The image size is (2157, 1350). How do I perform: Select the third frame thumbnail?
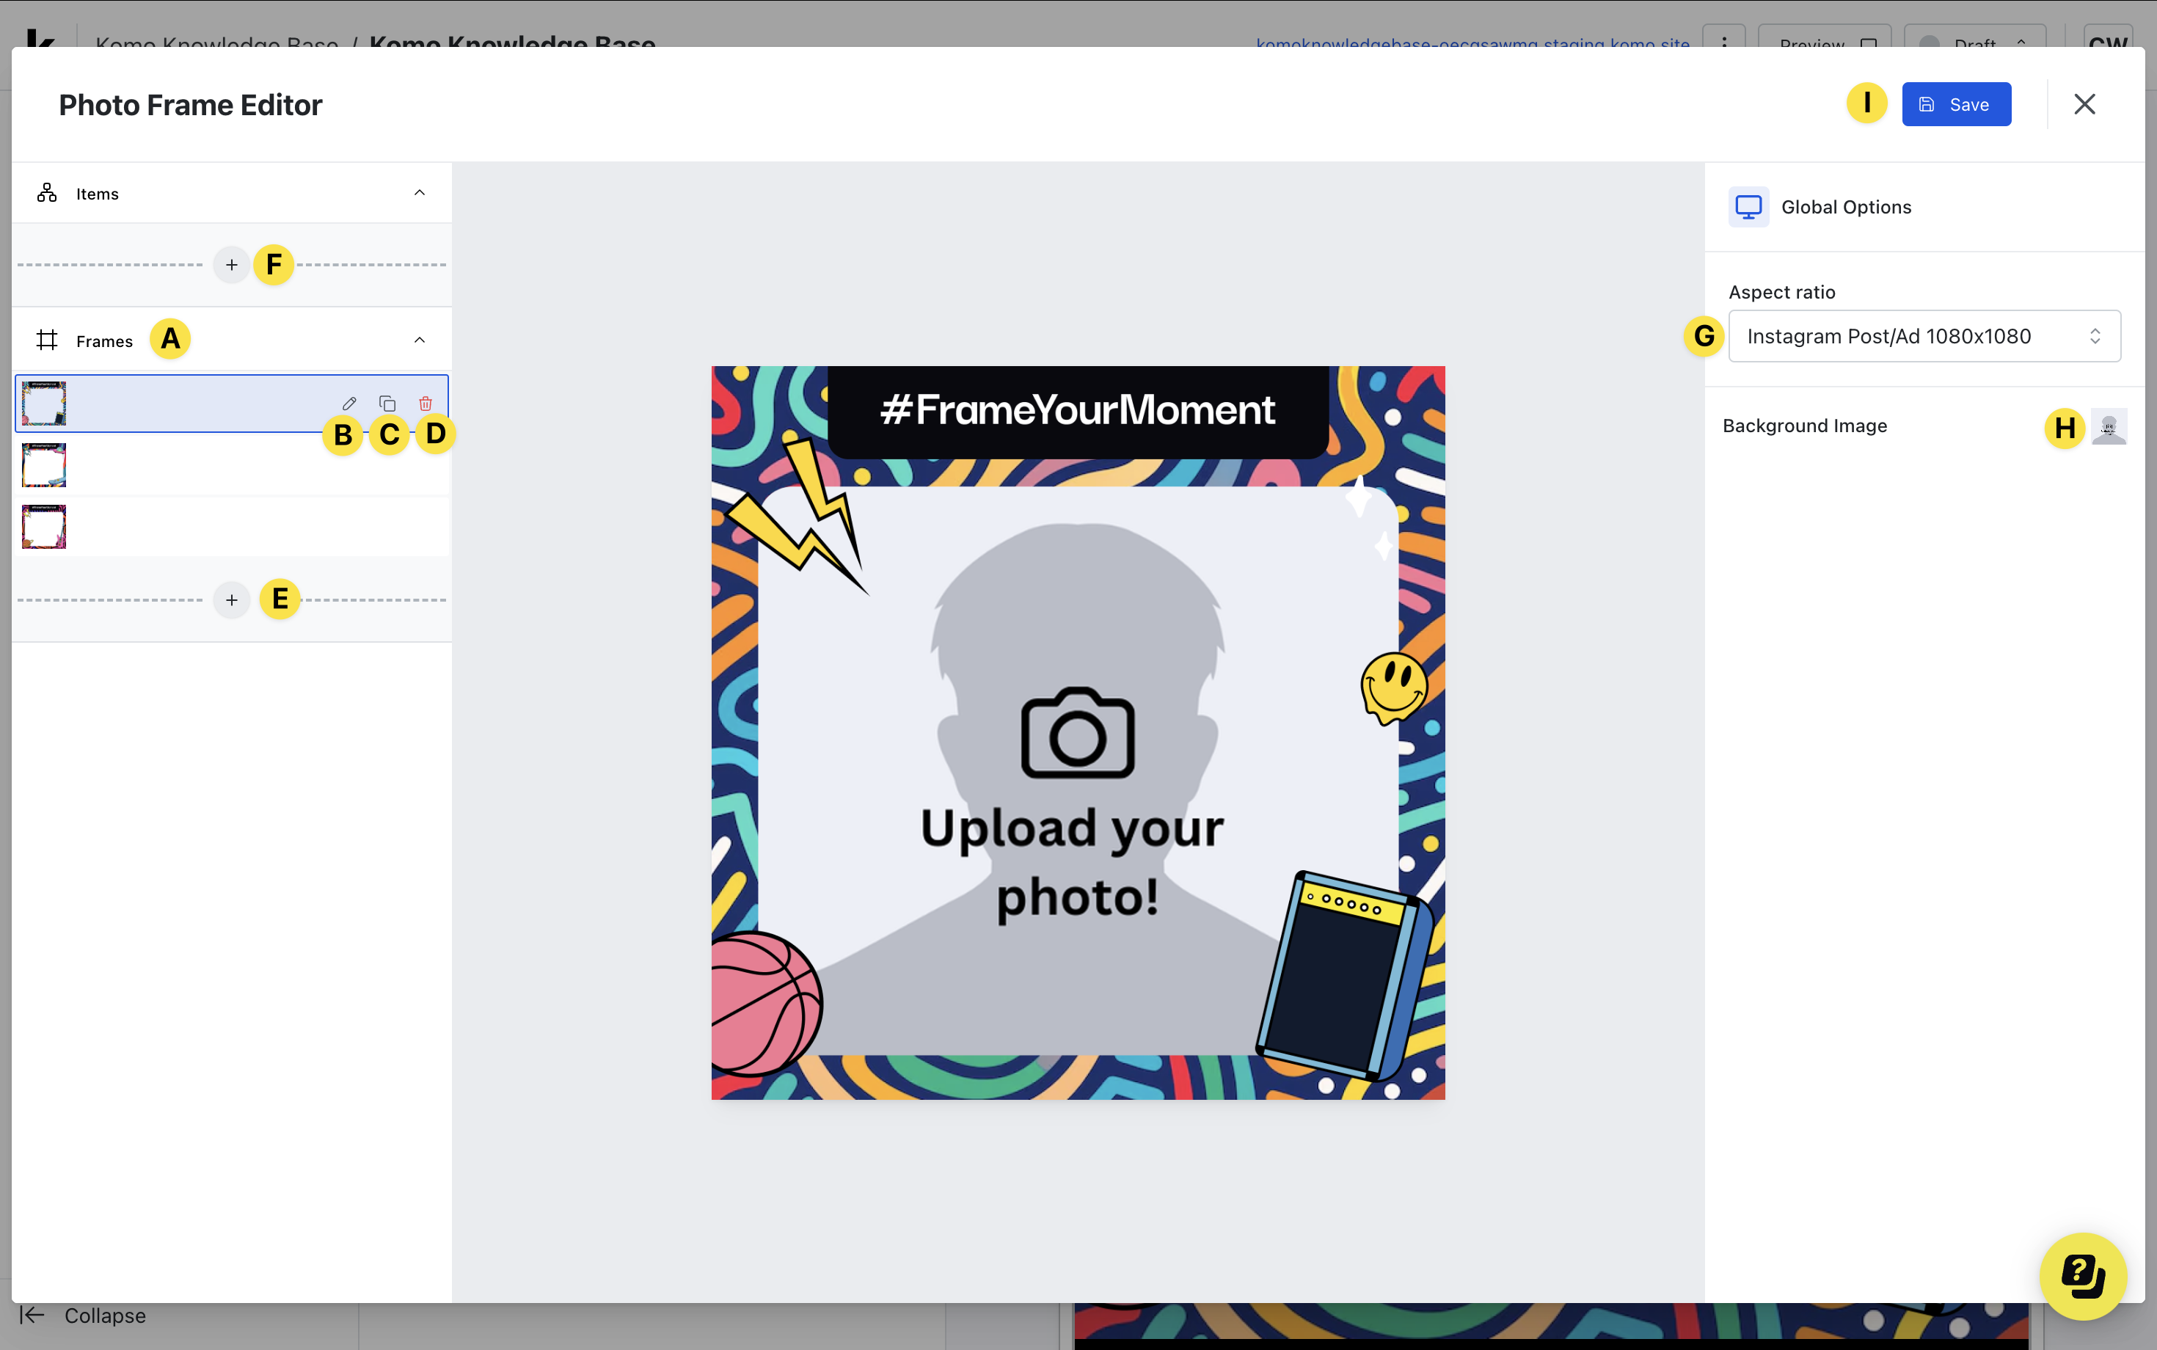[44, 527]
